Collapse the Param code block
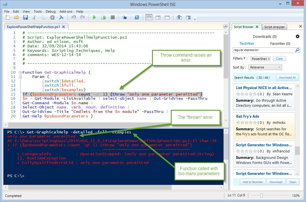 pyautogui.click(x=20, y=77)
